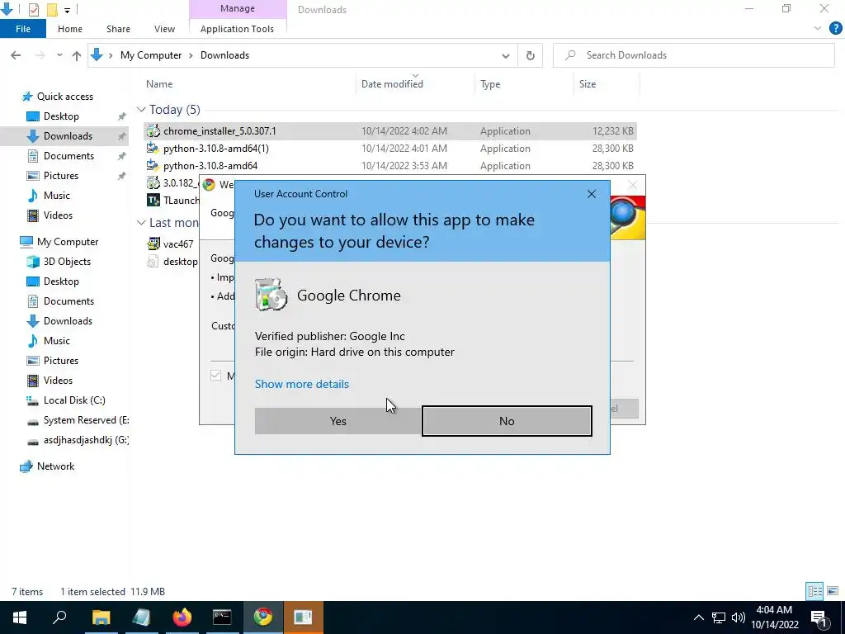Image resolution: width=845 pixels, height=634 pixels.
Task: Open Videos under Quick access
Action: click(x=58, y=215)
